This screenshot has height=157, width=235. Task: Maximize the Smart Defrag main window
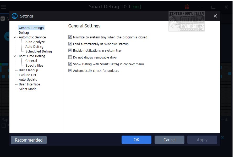click(213, 7)
